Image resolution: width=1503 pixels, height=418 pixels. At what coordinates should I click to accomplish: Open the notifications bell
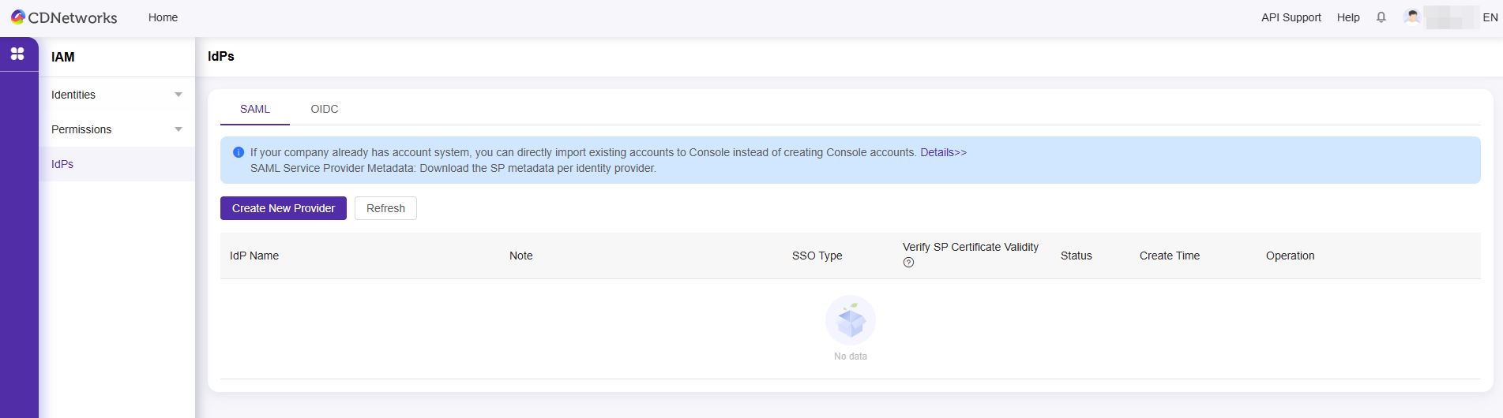[x=1381, y=17]
